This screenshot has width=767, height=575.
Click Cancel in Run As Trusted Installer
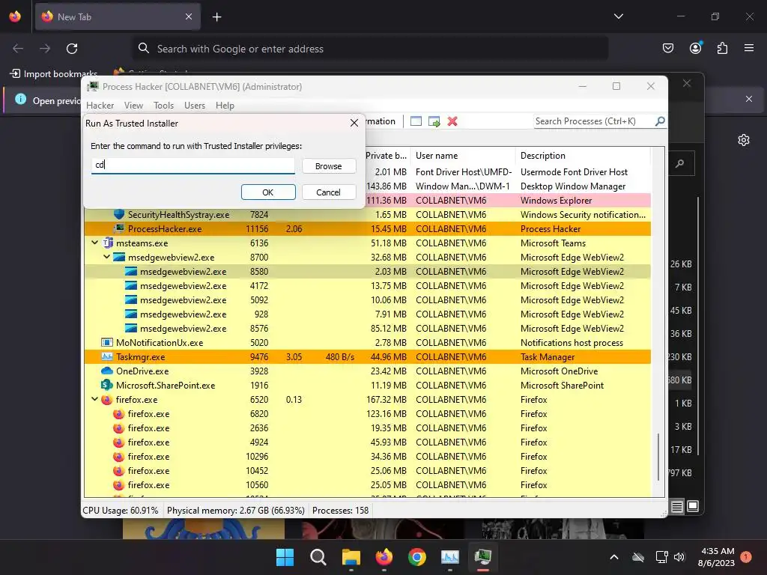click(x=328, y=192)
